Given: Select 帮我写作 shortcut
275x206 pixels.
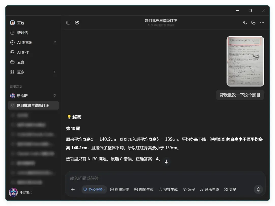Looking at the screenshot, I should [119, 189].
